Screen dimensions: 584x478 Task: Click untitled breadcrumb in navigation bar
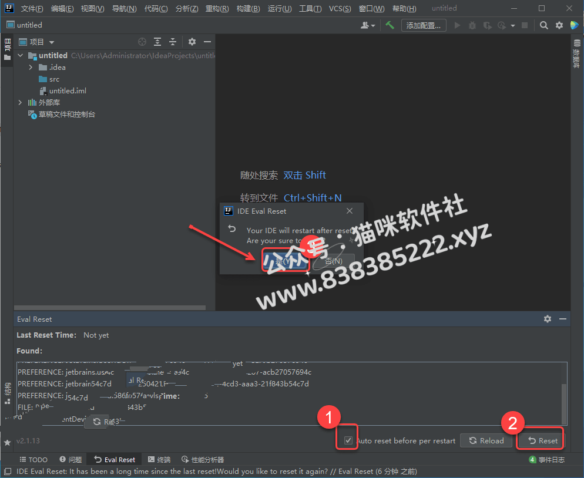(25, 25)
